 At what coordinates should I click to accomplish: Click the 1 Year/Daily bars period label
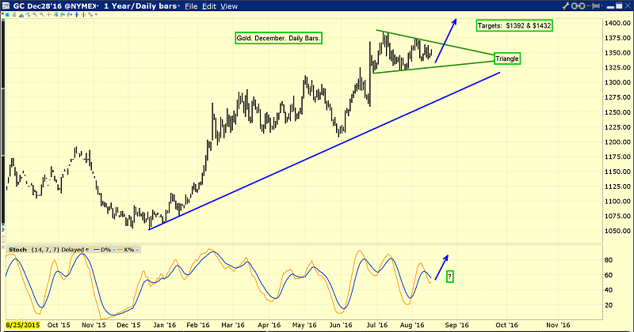click(140, 6)
